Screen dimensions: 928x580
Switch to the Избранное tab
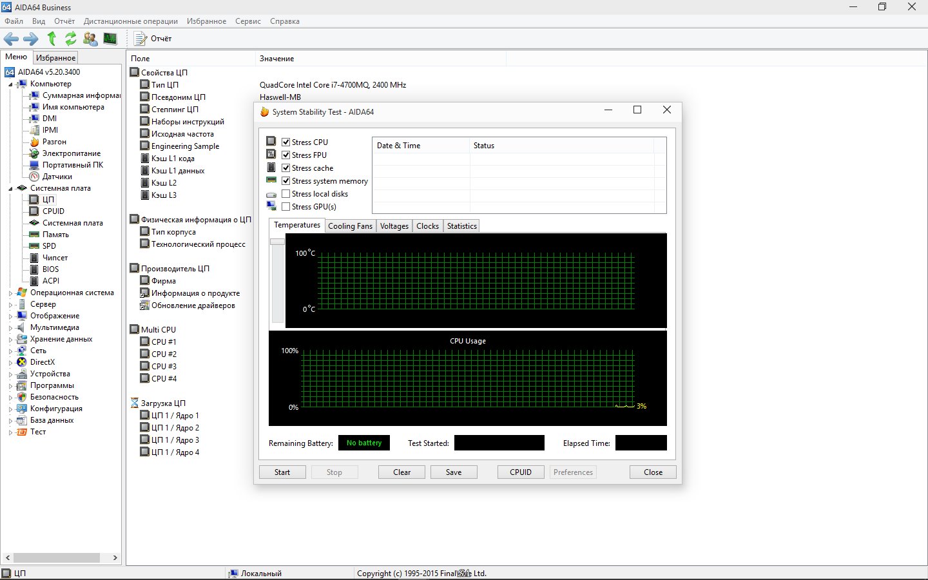pos(55,58)
